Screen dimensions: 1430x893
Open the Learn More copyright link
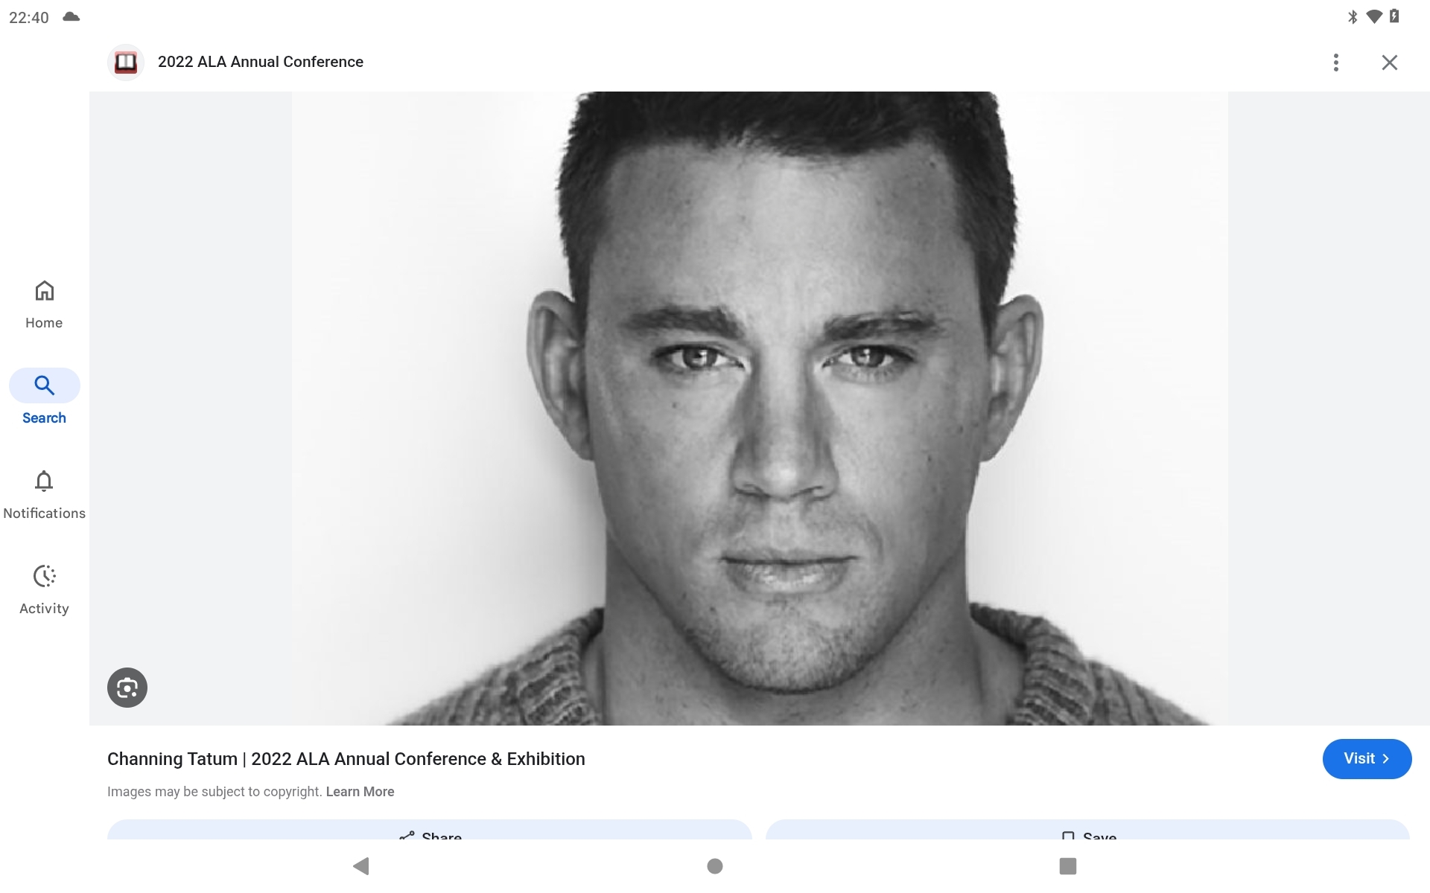click(x=360, y=792)
